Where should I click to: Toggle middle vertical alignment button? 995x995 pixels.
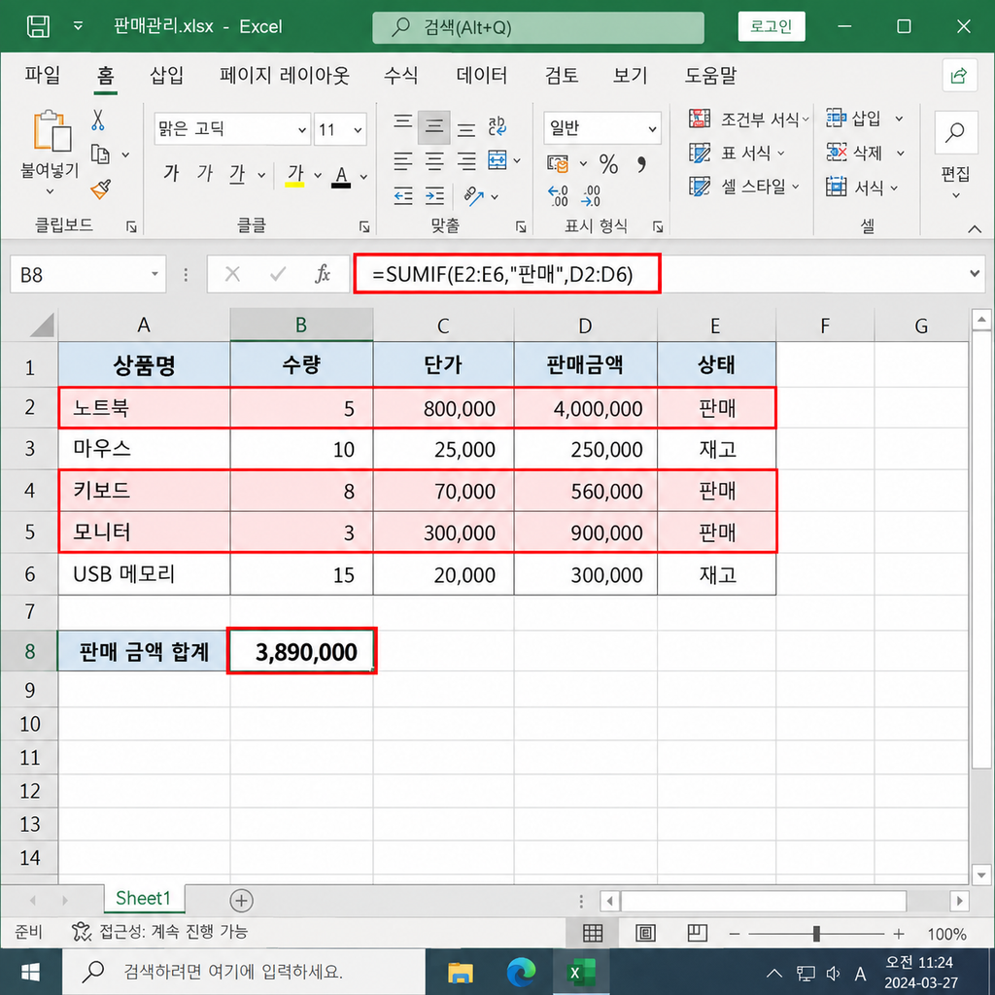click(x=434, y=126)
